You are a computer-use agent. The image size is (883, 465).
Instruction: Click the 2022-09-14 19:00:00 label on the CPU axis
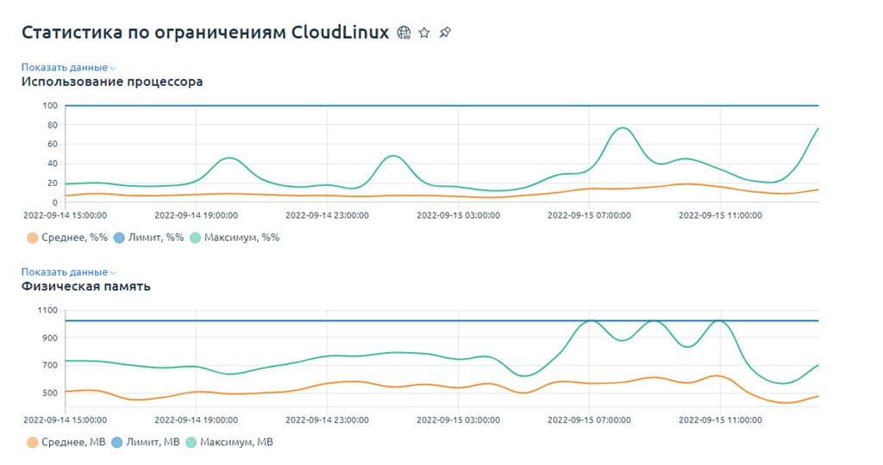click(x=196, y=215)
